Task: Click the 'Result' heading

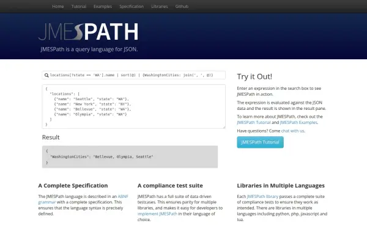Action: pos(51,137)
